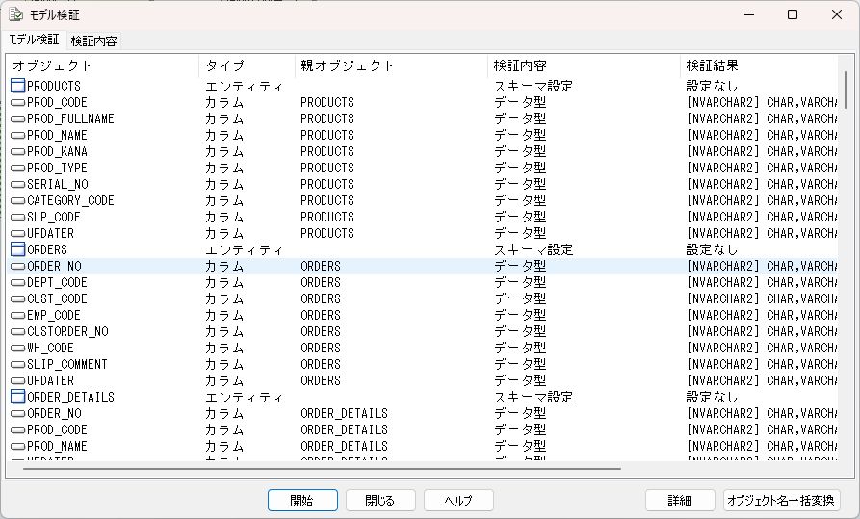Select the モデル検証 tab
This screenshot has width=860, height=519.
[34, 39]
